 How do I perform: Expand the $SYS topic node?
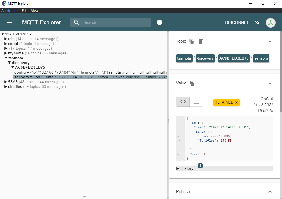pyautogui.click(x=6, y=82)
